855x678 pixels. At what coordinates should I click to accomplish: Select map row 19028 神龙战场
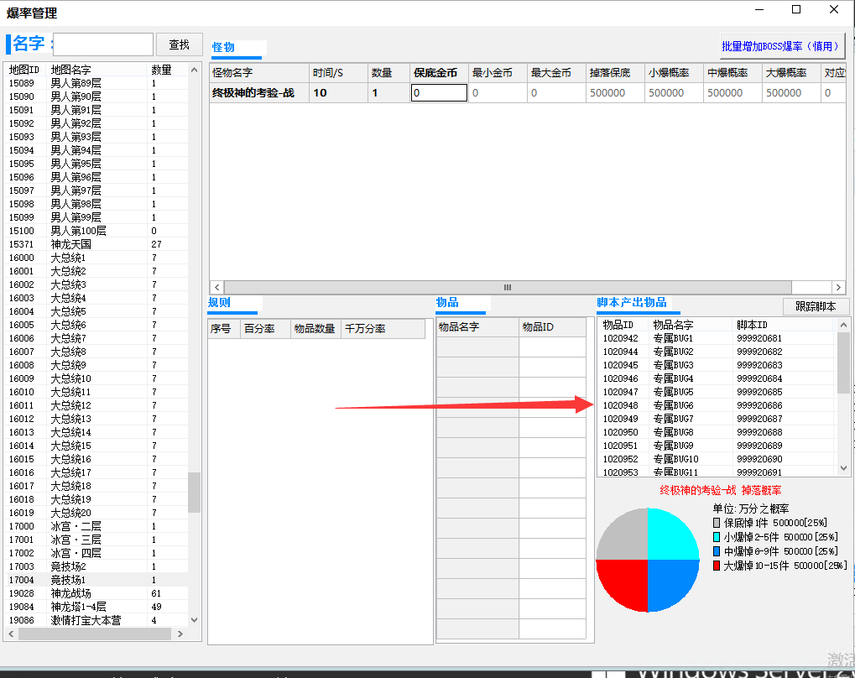click(96, 593)
